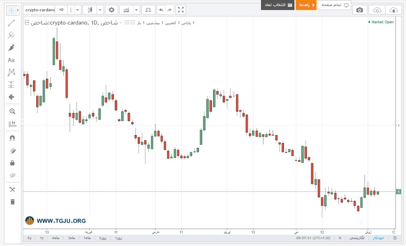Image resolution: width=406 pixels, height=246 pixels.
Task: Select the brush drawing tool
Action: [11, 47]
